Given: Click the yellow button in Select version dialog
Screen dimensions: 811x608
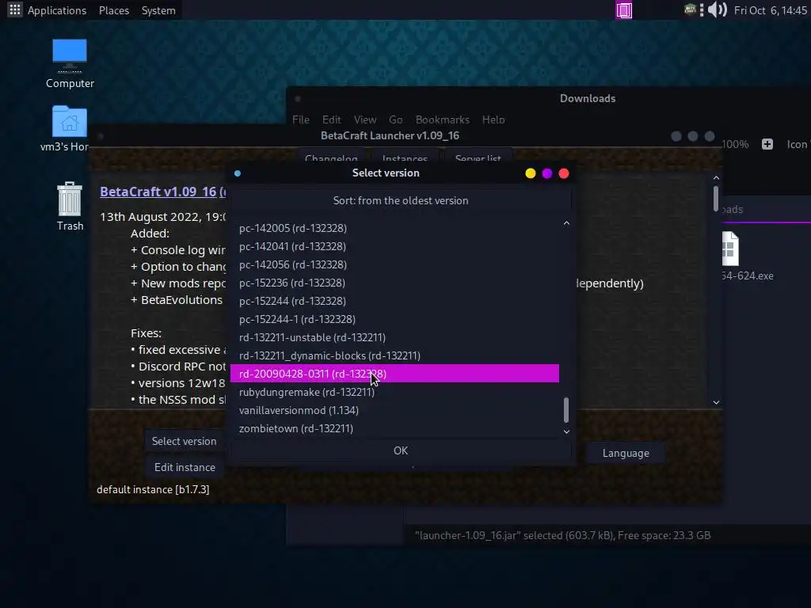Looking at the screenshot, I should (x=530, y=173).
